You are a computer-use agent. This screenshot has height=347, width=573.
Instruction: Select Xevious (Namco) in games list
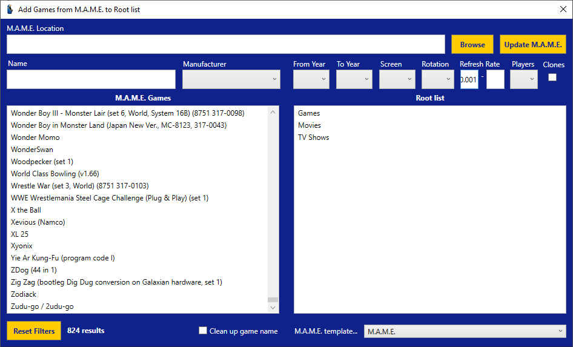[x=38, y=222]
